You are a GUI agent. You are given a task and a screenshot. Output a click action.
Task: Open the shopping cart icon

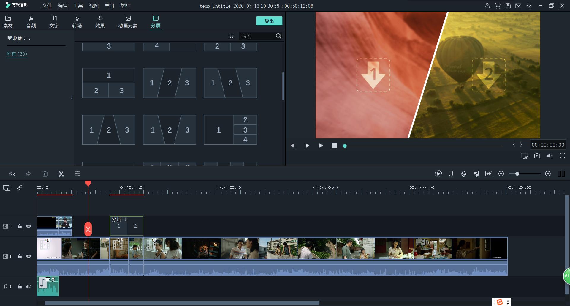498,6
